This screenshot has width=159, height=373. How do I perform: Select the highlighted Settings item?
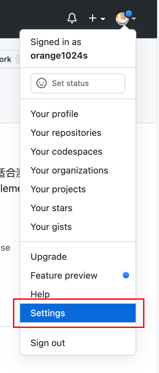(78, 313)
